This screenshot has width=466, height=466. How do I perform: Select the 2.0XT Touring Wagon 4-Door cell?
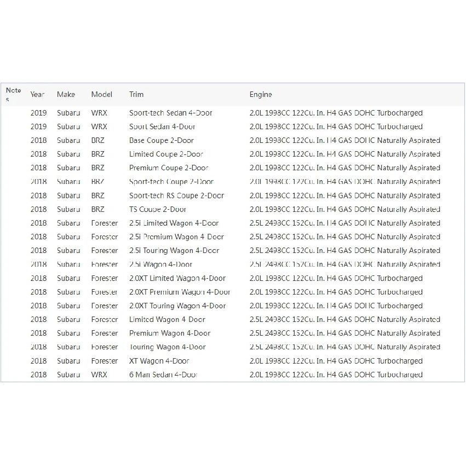(177, 306)
